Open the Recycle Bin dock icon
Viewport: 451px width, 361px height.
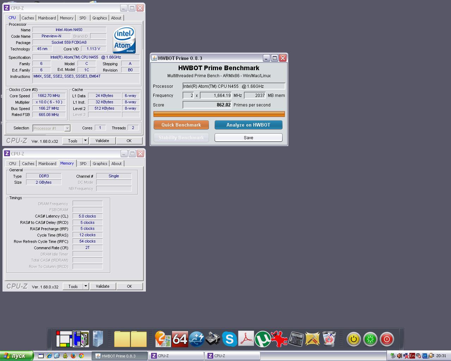click(x=329, y=339)
